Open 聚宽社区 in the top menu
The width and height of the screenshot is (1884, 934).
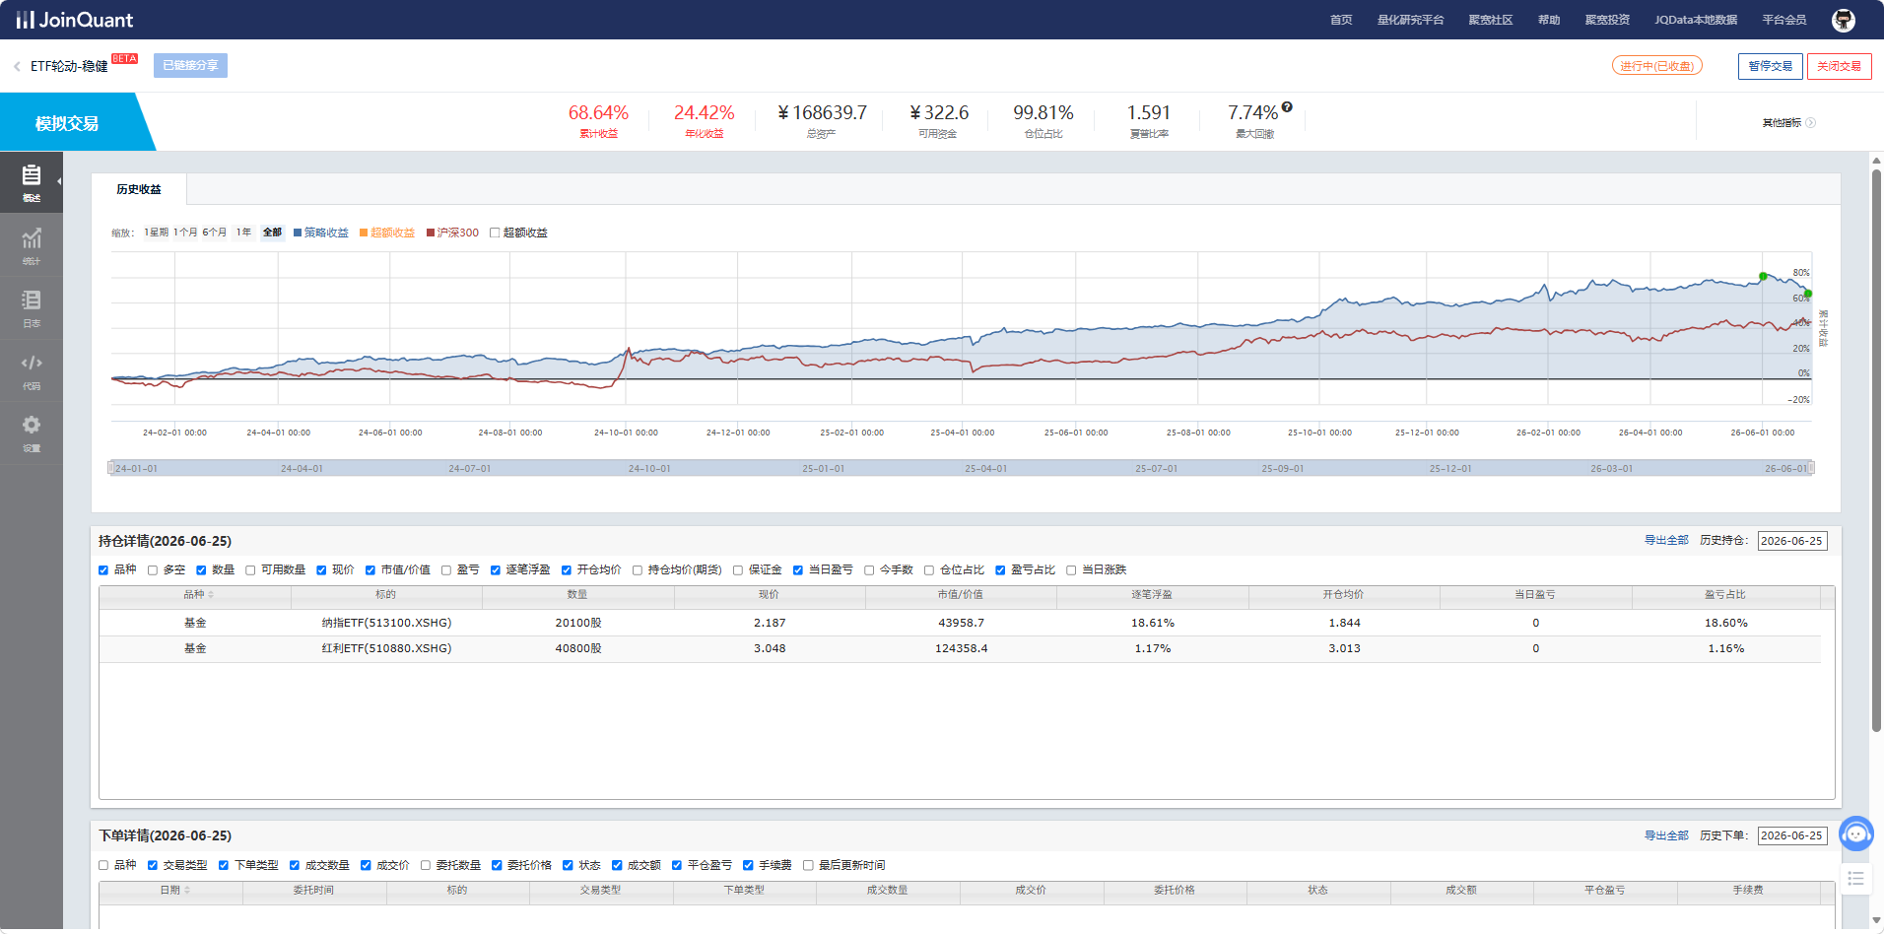[x=1490, y=20]
